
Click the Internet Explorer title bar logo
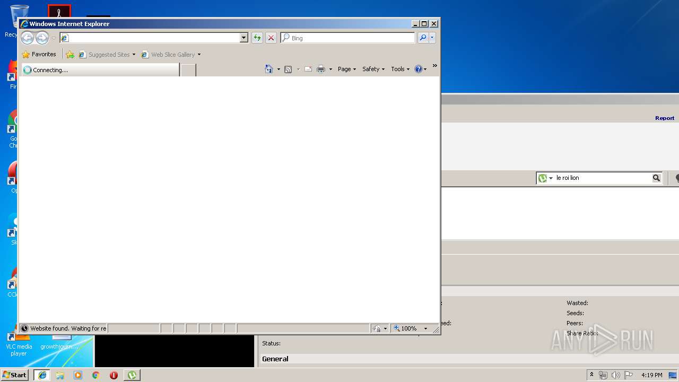tap(24, 24)
